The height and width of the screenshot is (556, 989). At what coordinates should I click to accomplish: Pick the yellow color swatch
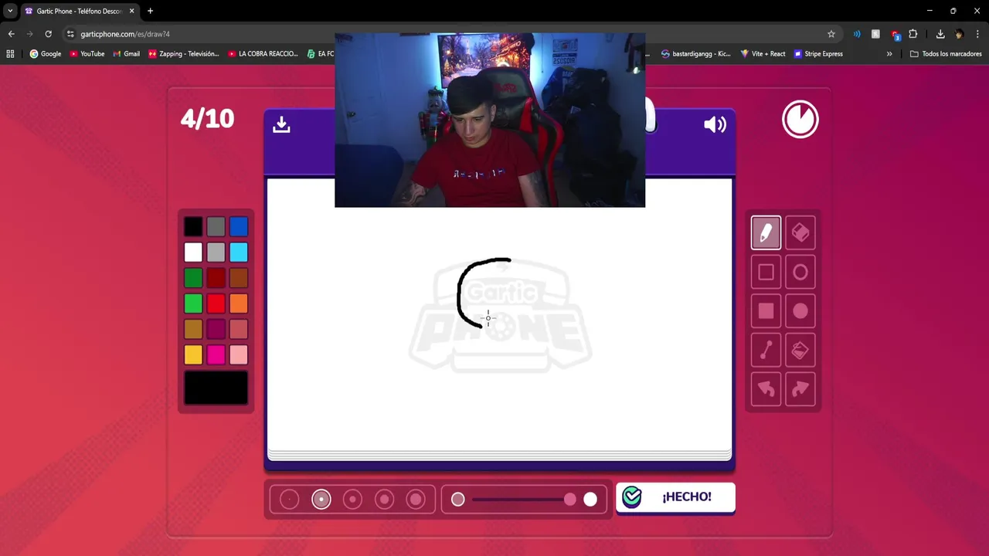coord(193,354)
